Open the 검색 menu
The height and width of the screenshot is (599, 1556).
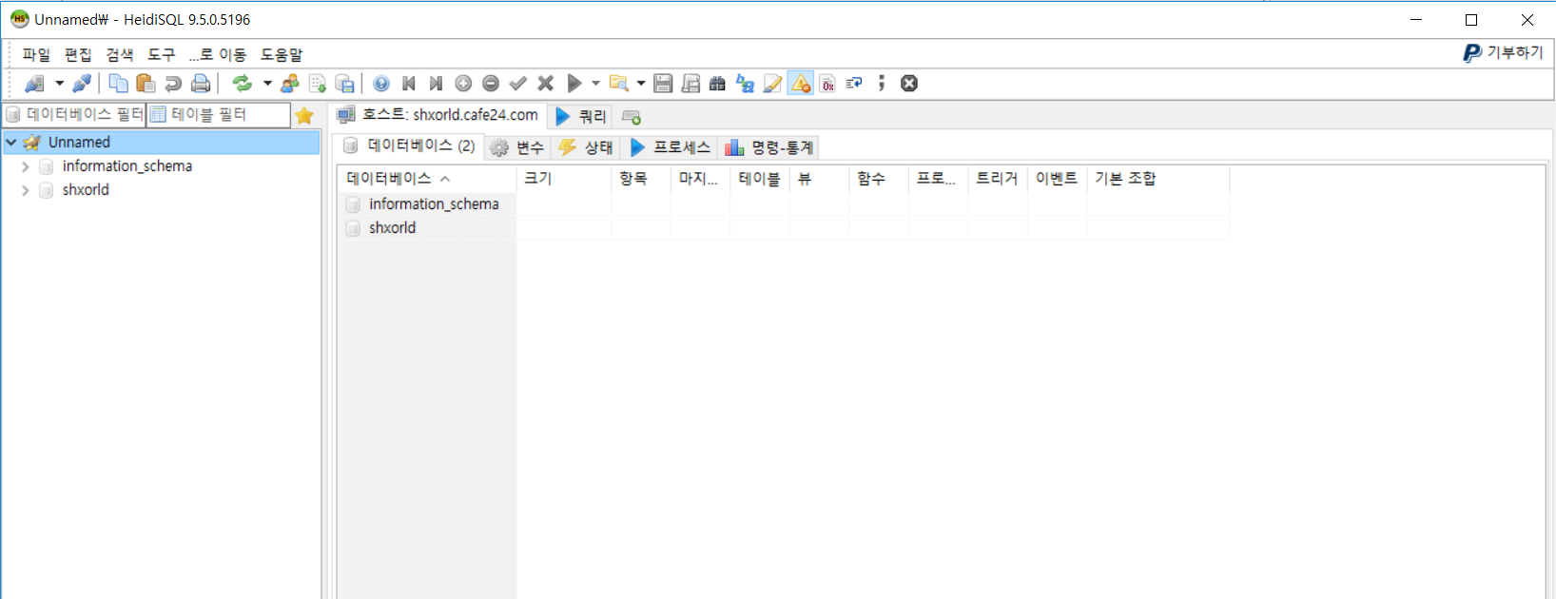pyautogui.click(x=120, y=55)
